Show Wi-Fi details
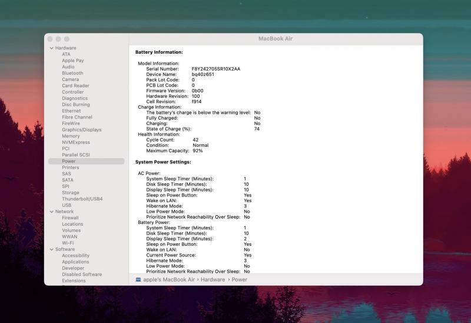This screenshot has width=471, height=323. click(x=68, y=243)
